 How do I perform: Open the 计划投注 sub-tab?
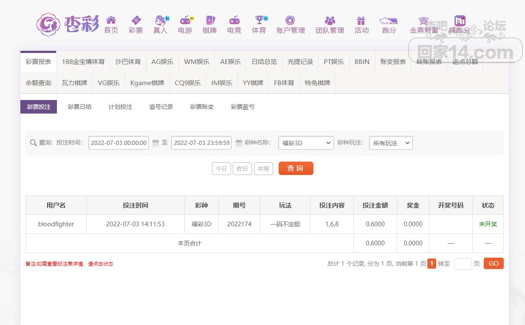pos(120,107)
